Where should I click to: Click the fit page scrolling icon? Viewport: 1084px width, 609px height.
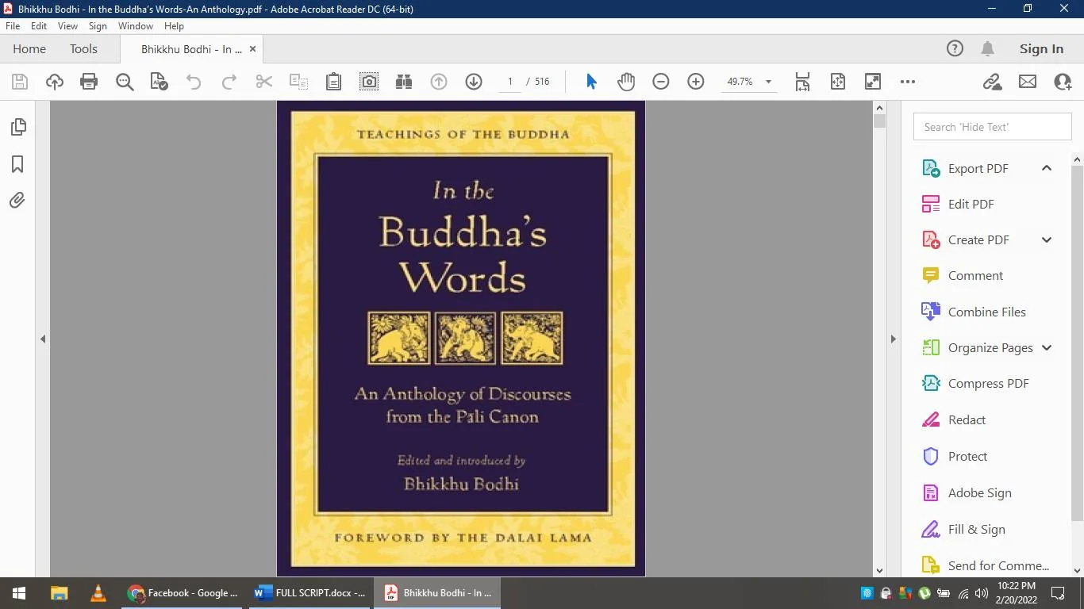point(802,82)
